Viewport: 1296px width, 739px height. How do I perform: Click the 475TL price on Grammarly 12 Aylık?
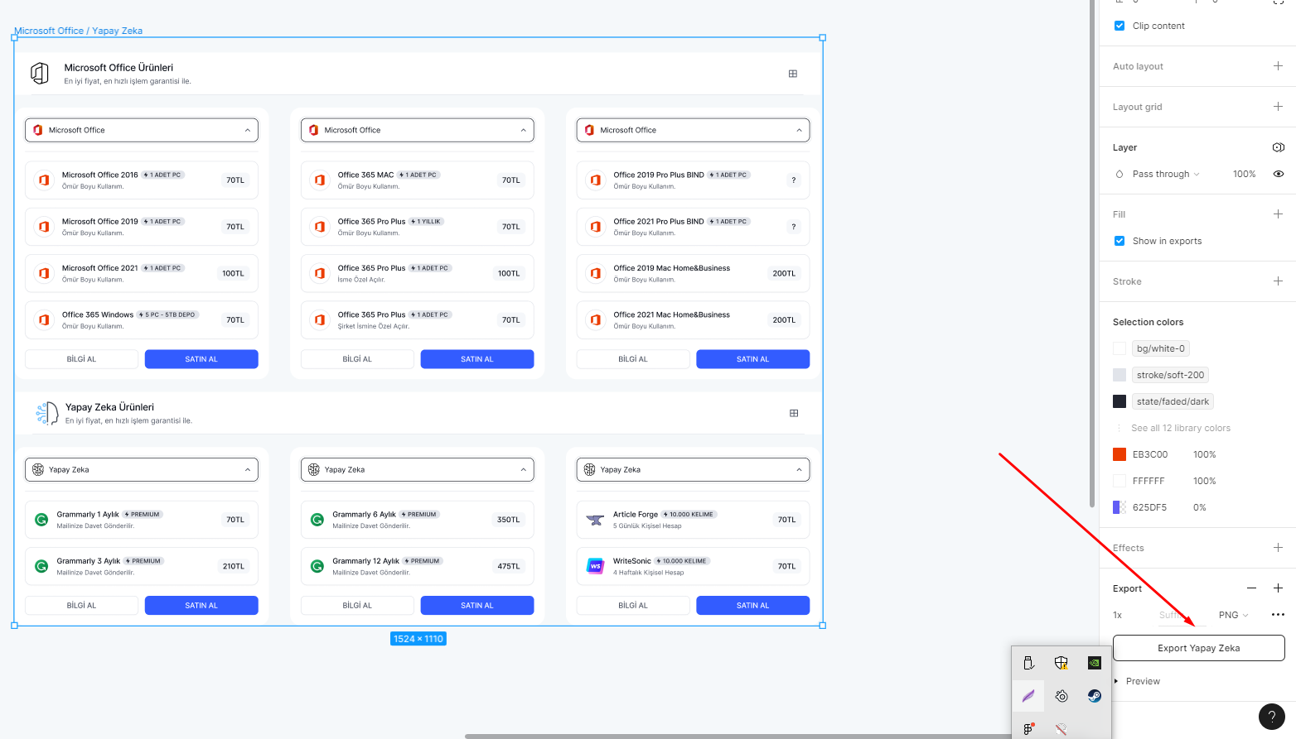pos(509,566)
